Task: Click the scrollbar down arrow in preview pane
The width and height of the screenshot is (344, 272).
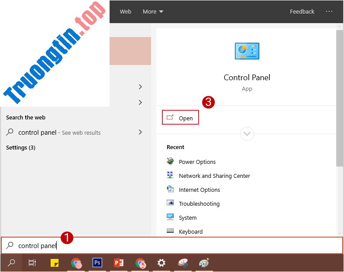Action: click(x=339, y=233)
